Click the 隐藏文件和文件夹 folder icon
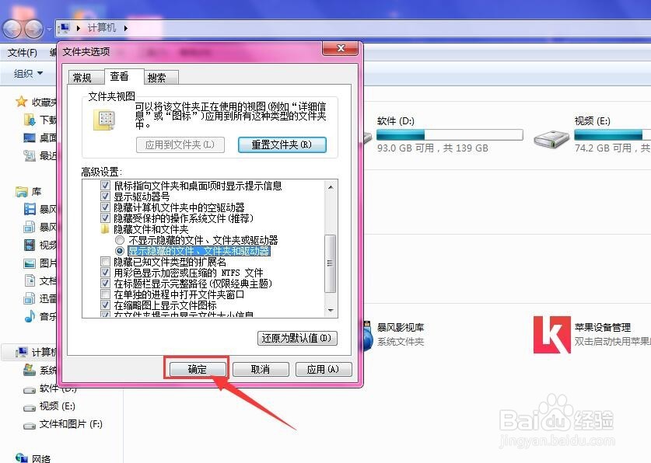 [105, 229]
